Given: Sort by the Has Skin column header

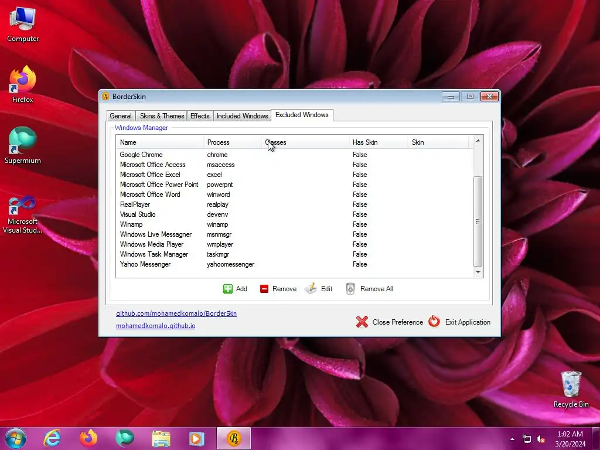Looking at the screenshot, I should click(379, 142).
